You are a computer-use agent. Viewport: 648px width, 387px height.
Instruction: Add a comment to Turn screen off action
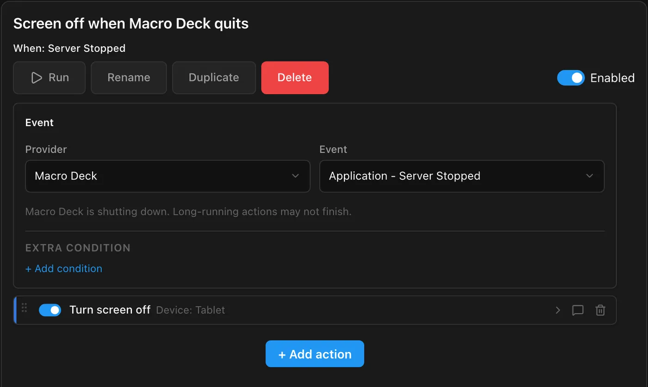click(578, 310)
